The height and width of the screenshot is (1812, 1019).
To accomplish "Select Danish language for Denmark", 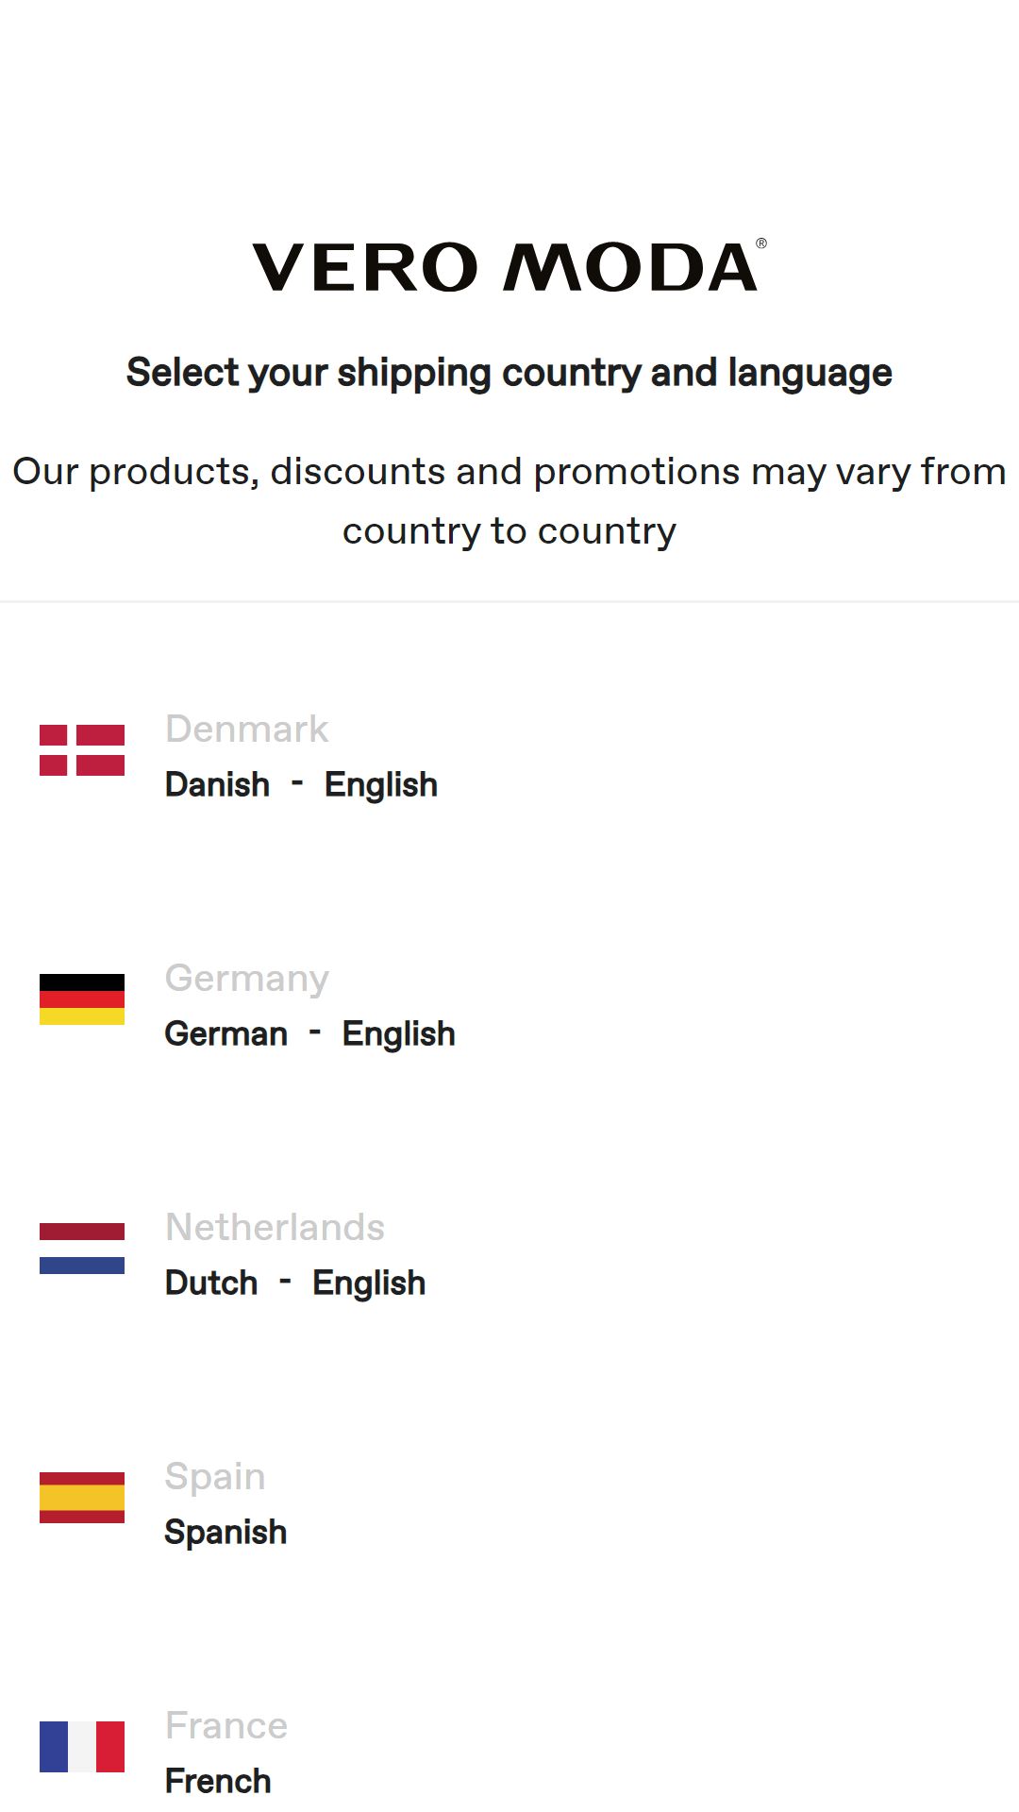I will coord(217,784).
